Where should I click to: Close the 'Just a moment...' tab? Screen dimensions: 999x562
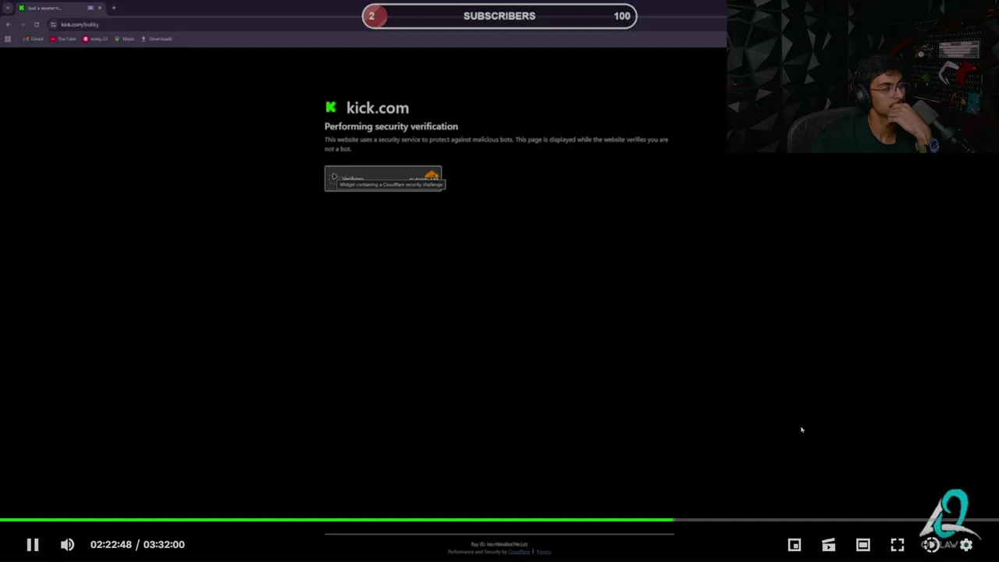click(100, 8)
